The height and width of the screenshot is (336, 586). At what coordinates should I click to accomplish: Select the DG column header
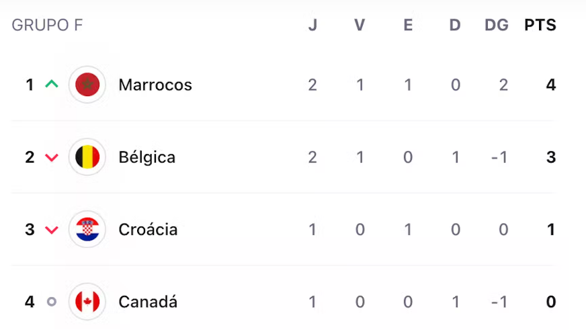point(497,25)
